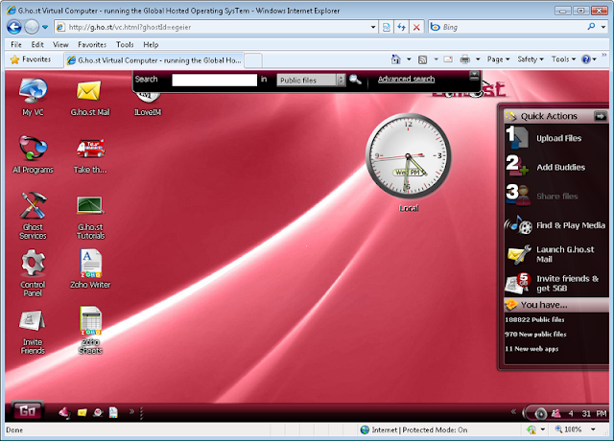Image resolution: width=614 pixels, height=441 pixels.
Task: Click the browser Back button
Action: tap(14, 27)
